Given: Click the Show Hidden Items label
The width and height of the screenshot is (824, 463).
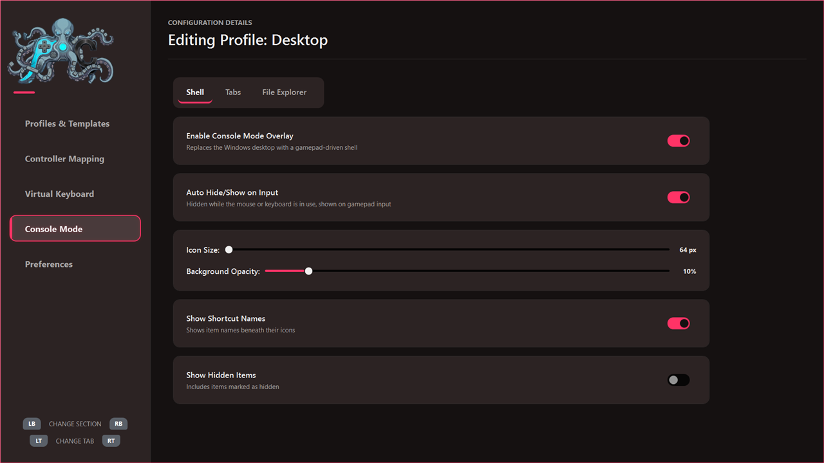Looking at the screenshot, I should point(221,376).
